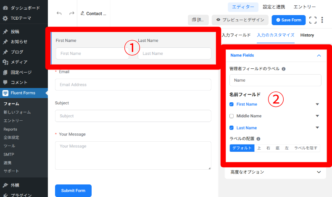Open the 設定と連携 tab
This screenshot has width=332, height=197.
[274, 7]
